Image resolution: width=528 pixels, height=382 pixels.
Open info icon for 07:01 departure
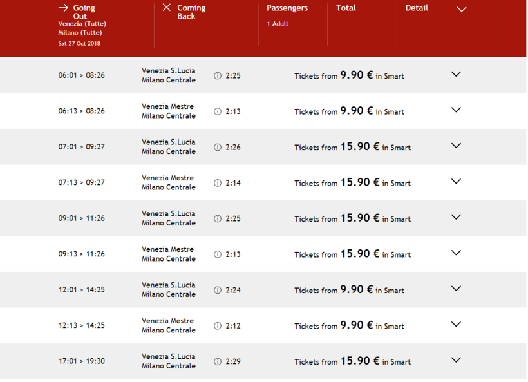coord(218,148)
